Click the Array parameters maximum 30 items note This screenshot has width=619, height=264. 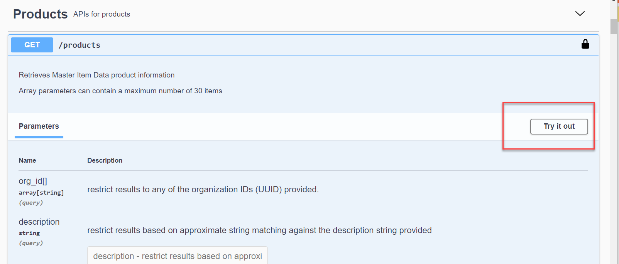pos(120,91)
